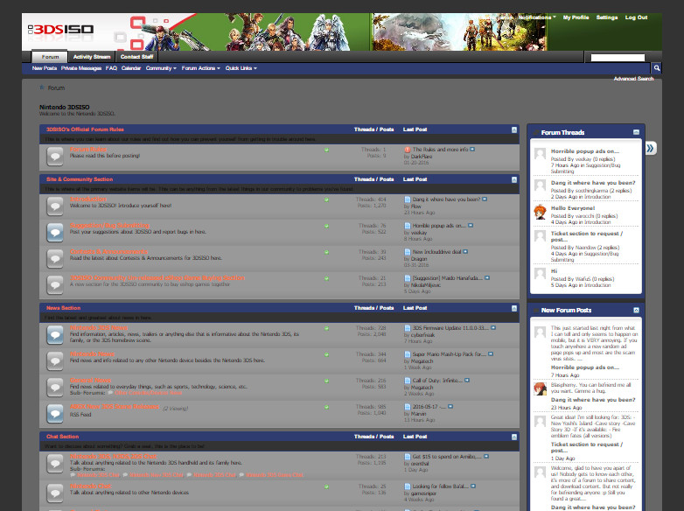Expand the Notifications dropdown
This screenshot has width=684, height=511.
[537, 17]
